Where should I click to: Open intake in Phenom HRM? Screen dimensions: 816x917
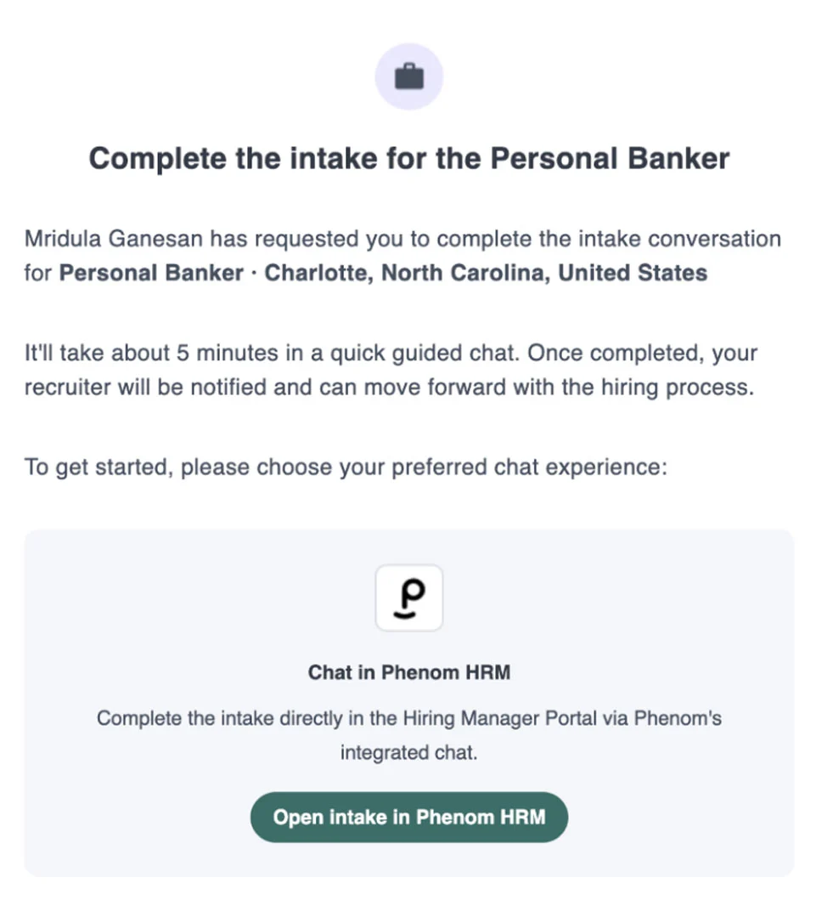click(409, 817)
